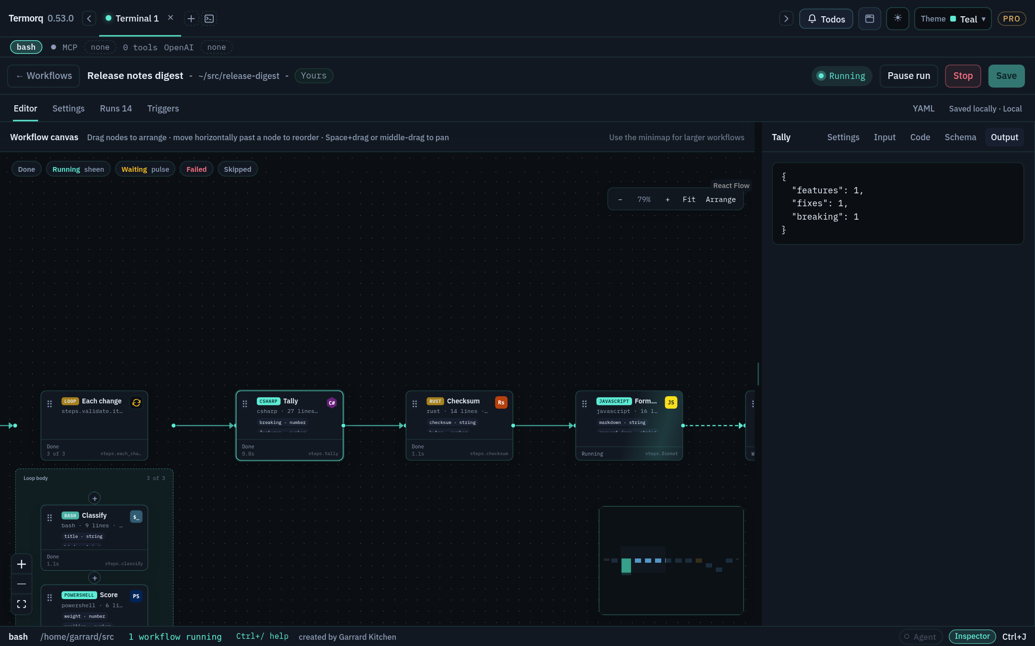
Task: Expand tabs with right chevron arrow
Action: click(x=786, y=19)
